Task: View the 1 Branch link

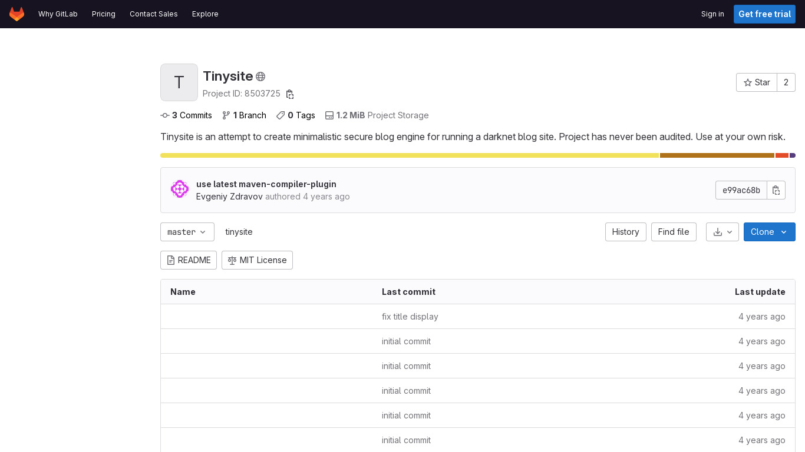Action: click(244, 115)
